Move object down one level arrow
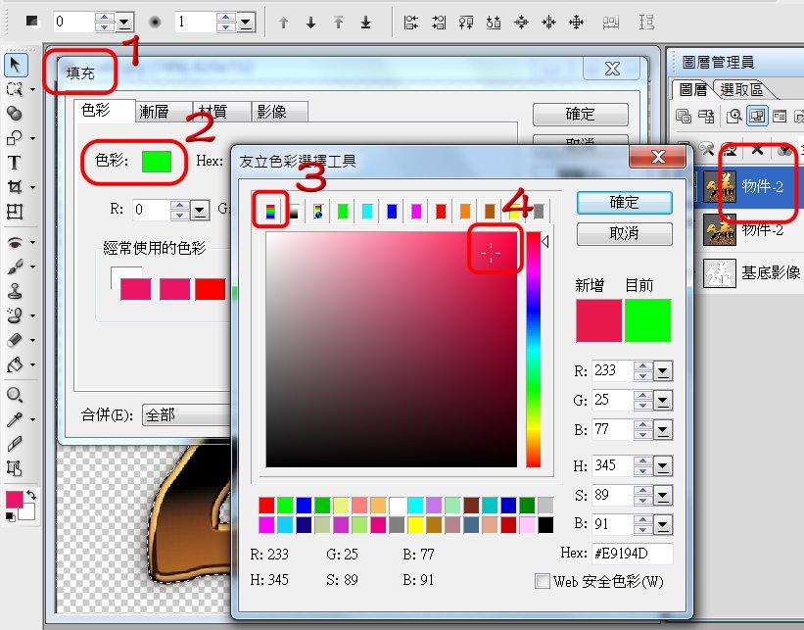This screenshot has height=630, width=804. (310, 23)
